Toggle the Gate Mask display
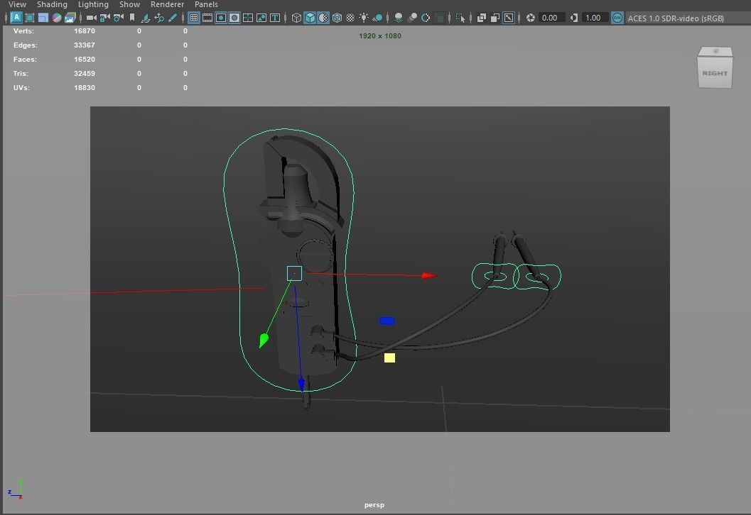Screen dimensions: 751x515 pos(234,18)
